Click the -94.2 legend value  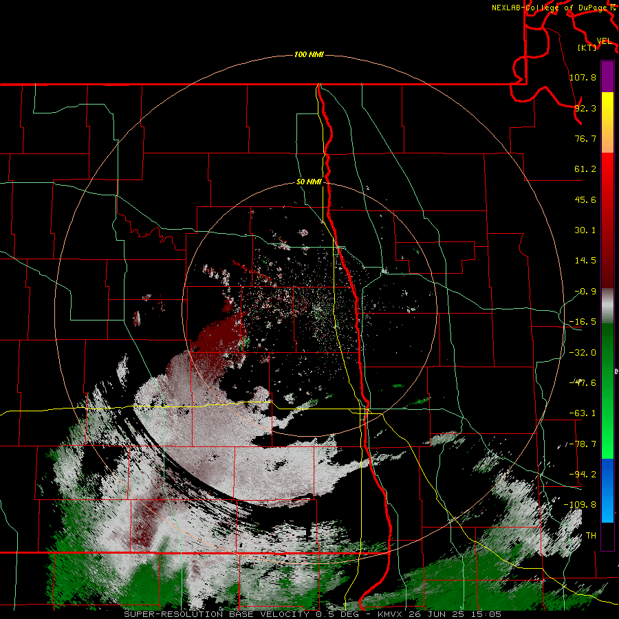583,474
